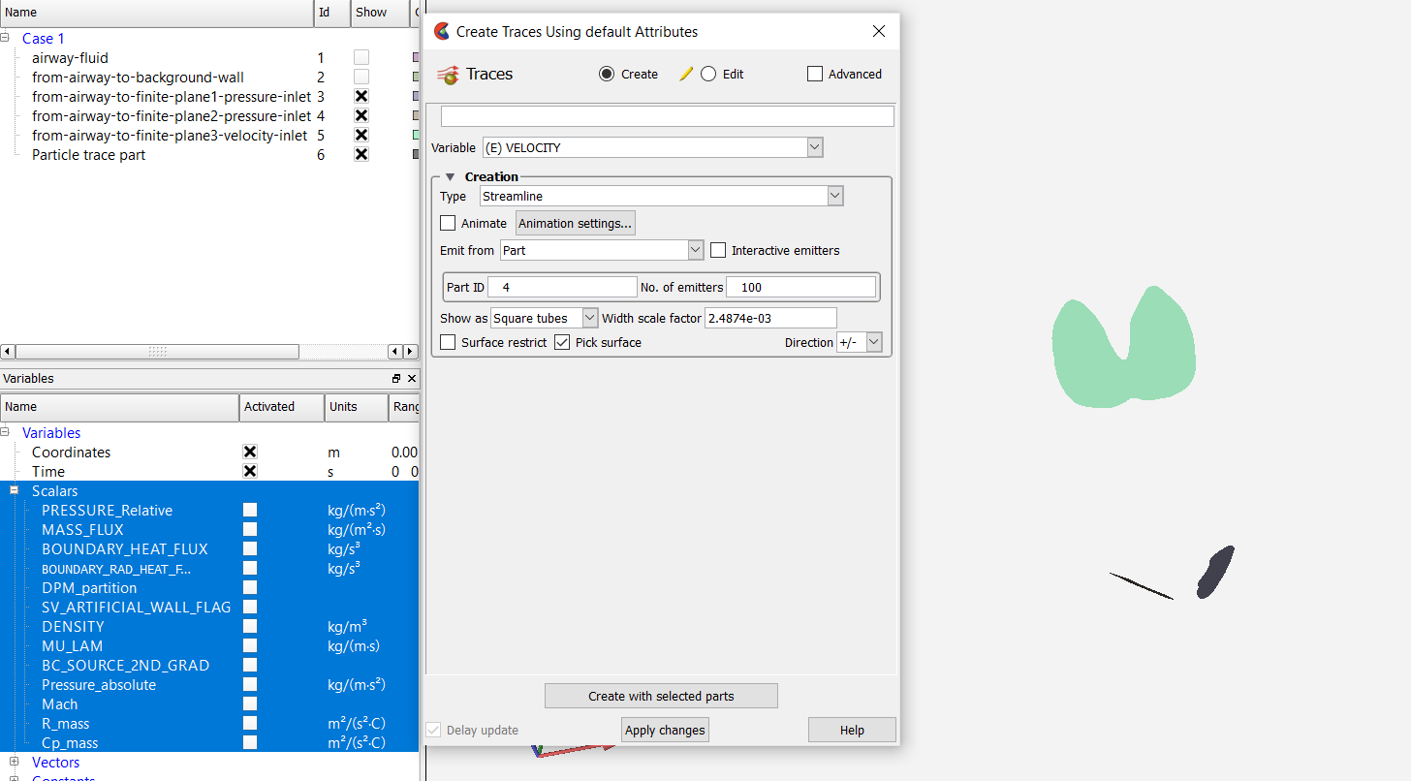Show the airway-fluid part
The height and width of the screenshot is (781, 1411).
tap(361, 58)
